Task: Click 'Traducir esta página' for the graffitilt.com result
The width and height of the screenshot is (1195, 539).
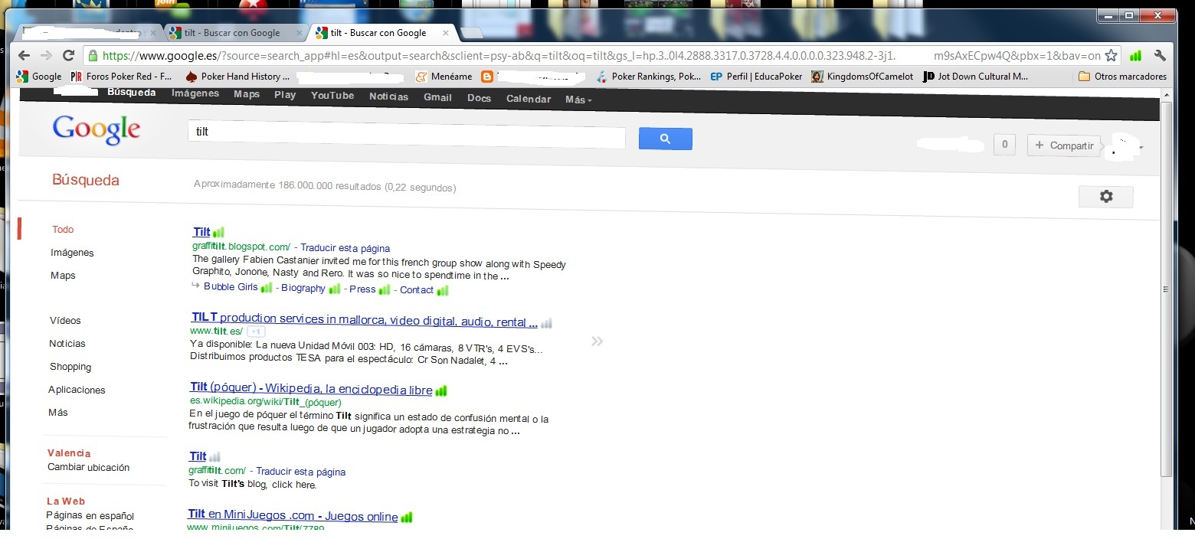Action: [x=300, y=472]
